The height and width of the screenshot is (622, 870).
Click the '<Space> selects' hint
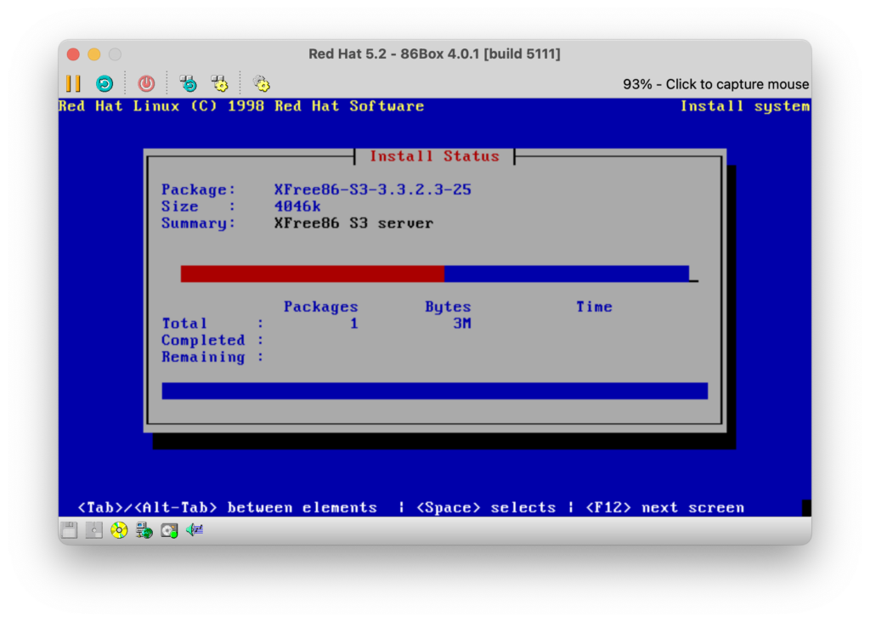[485, 507]
